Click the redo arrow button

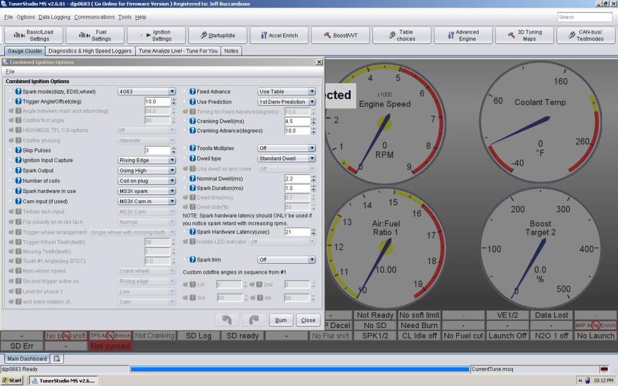tap(253, 320)
